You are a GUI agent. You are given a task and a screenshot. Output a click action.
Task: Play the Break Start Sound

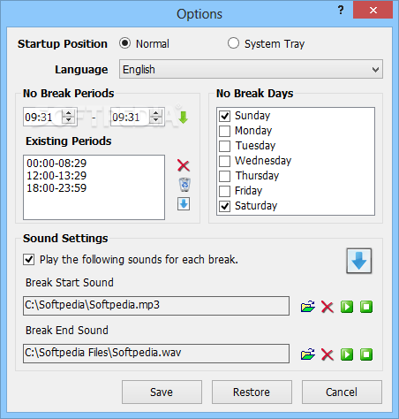pos(347,307)
